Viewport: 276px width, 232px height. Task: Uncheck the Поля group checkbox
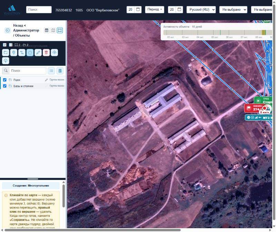pos(5,80)
